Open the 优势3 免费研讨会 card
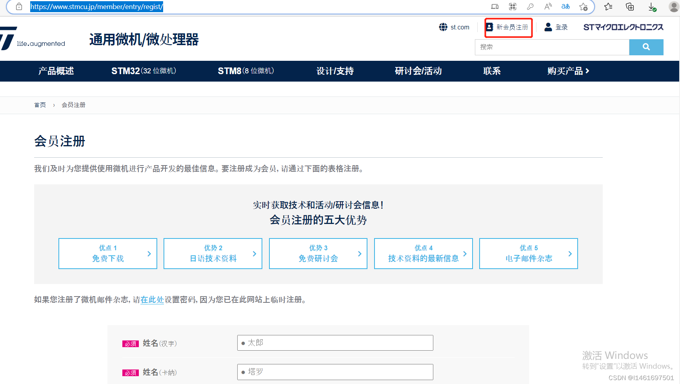 coord(318,253)
